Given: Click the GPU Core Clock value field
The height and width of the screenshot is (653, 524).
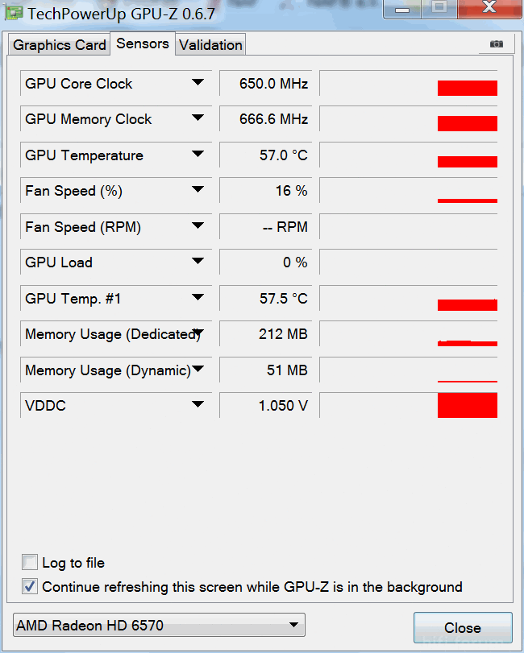Looking at the screenshot, I should pos(266,83).
